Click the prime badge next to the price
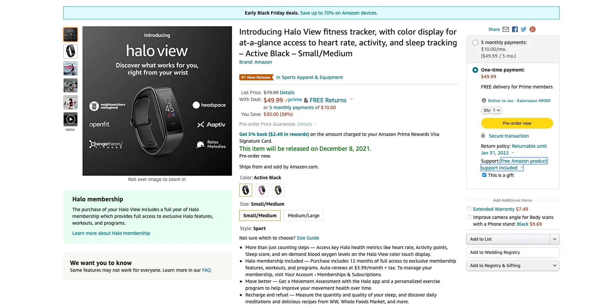 pos(293,100)
